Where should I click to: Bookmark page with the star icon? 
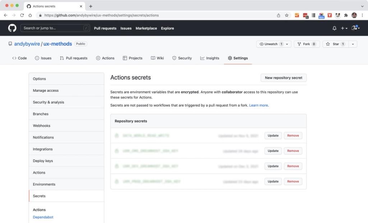point(286,15)
